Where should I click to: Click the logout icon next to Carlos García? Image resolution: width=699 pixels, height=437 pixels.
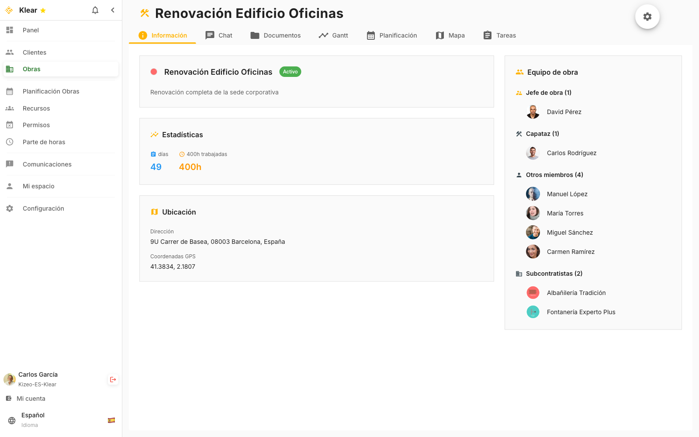[x=113, y=380]
